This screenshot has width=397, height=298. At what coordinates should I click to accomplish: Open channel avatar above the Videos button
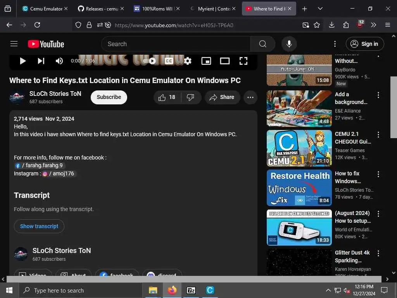click(x=21, y=254)
